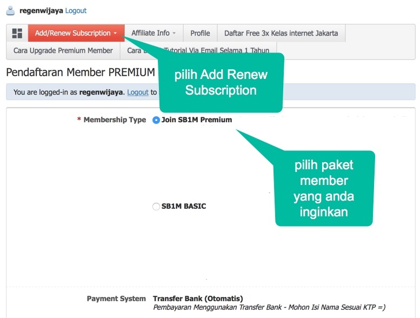420x318 pixels.
Task: Click the Membership Type field label
Action: [x=114, y=120]
